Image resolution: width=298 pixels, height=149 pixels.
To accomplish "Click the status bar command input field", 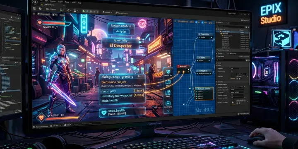I will pos(87,123).
